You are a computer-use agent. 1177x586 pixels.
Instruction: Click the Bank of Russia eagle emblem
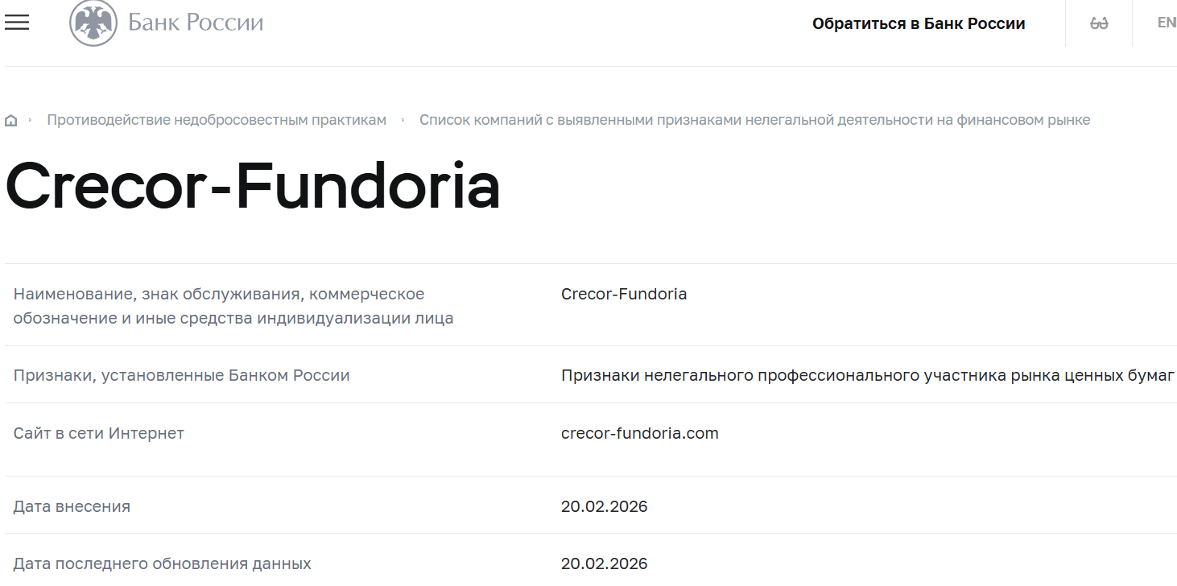pos(91,22)
